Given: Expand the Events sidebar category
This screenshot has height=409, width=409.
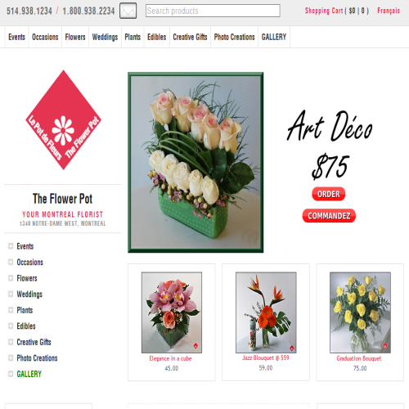Looking at the screenshot, I should coord(11,246).
